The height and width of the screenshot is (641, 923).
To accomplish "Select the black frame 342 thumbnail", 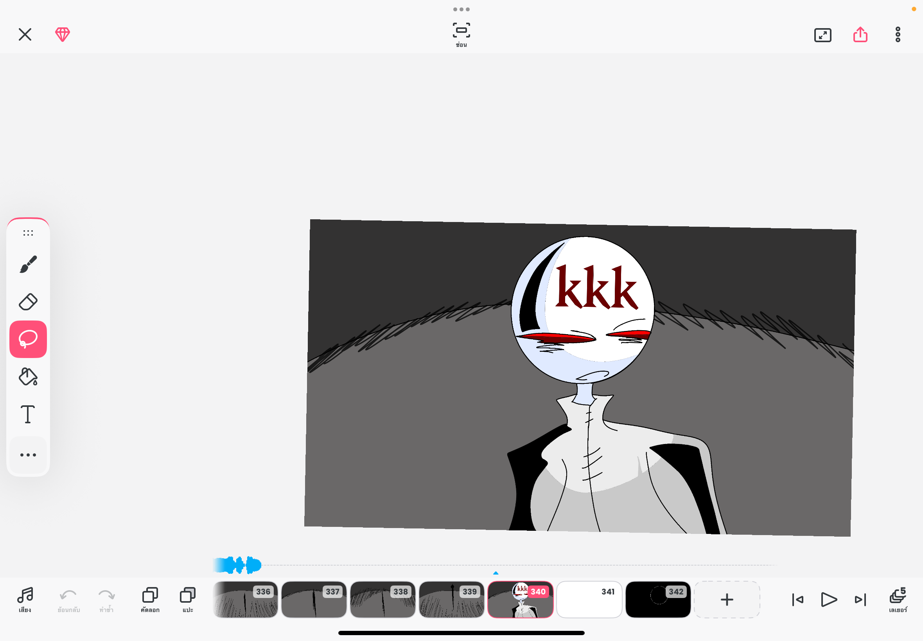I will [x=658, y=600].
